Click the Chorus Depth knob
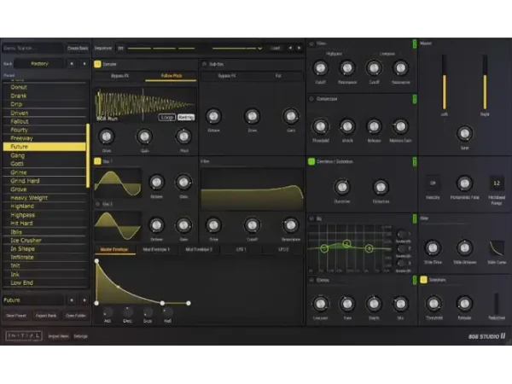512x384 pixels. click(x=374, y=304)
